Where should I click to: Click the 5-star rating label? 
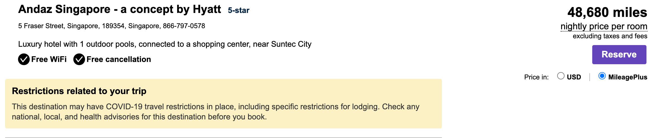pos(238,10)
